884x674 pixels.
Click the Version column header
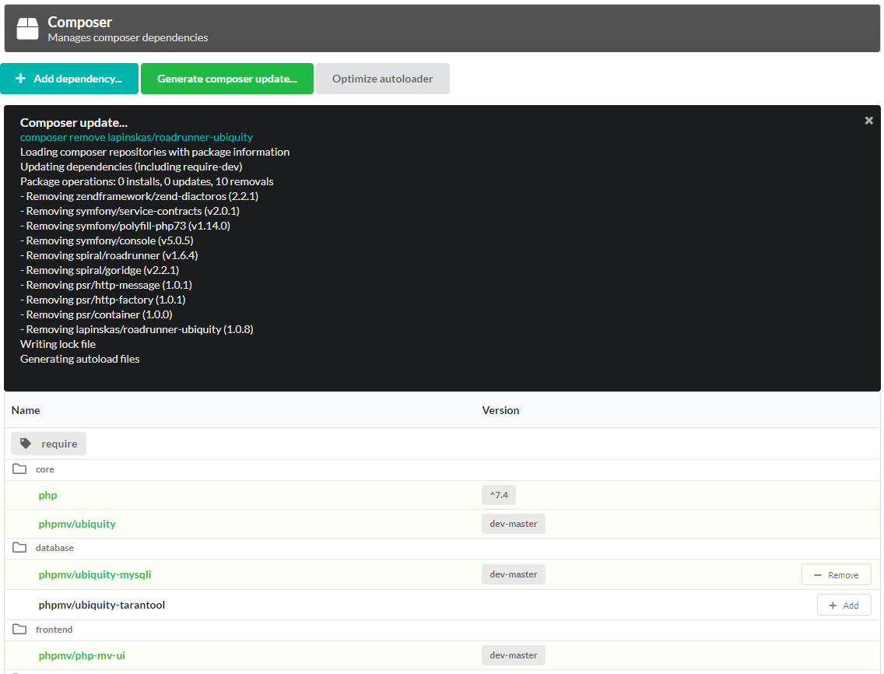click(500, 410)
